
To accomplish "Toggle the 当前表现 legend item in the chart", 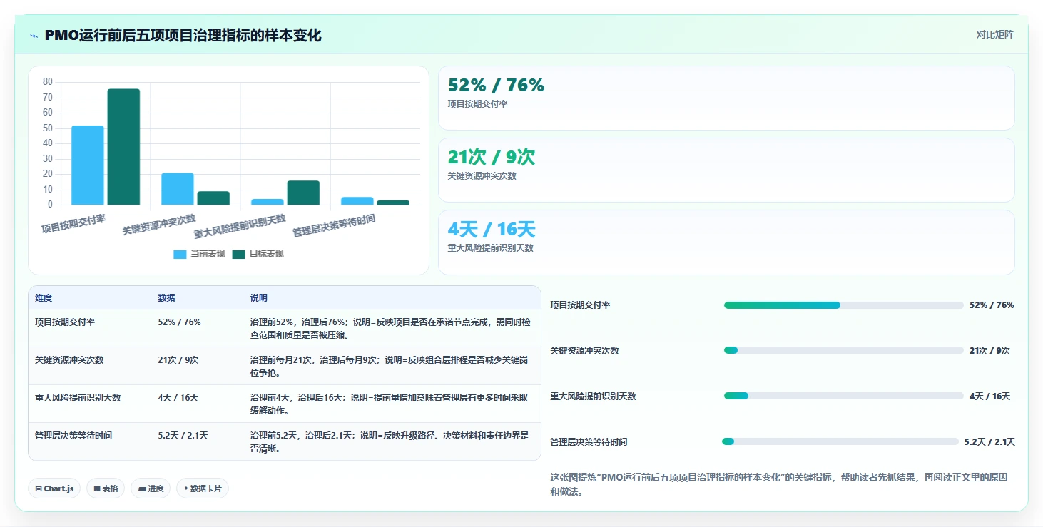I will pyautogui.click(x=199, y=254).
